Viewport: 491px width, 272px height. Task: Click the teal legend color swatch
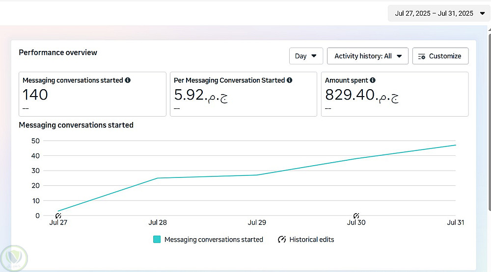(157, 240)
